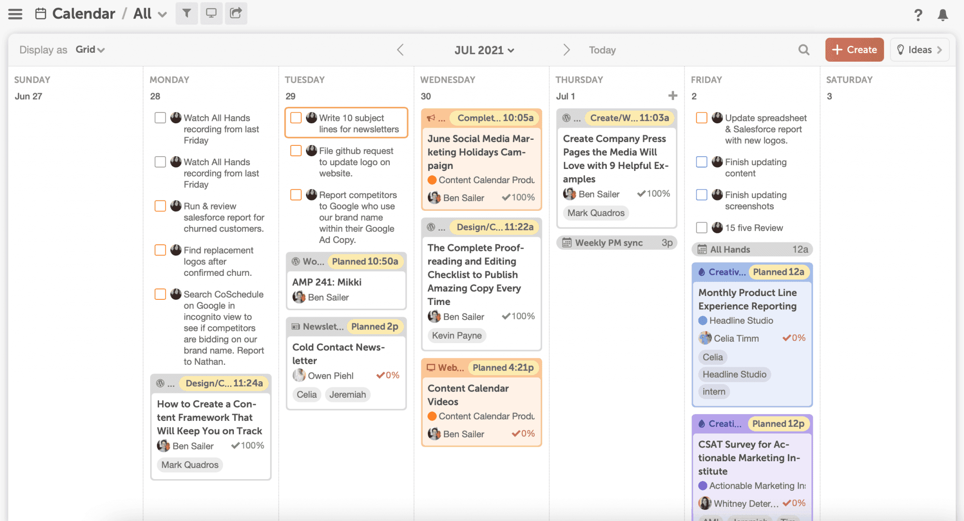Image resolution: width=964 pixels, height=521 pixels.
Task: Add item on Thursday Jul 1
Action: coord(673,96)
